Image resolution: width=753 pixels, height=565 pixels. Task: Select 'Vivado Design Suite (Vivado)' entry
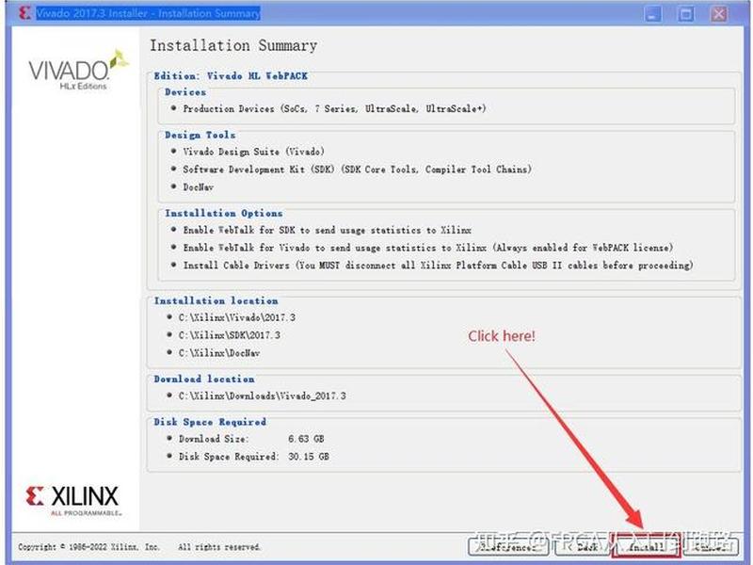click(x=253, y=152)
